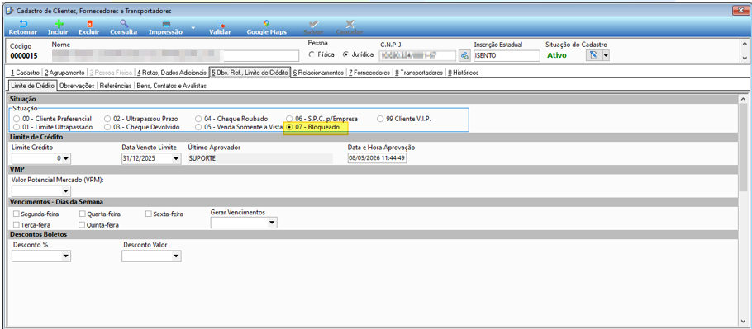Open the Consulta magnifier tool
Image resolution: width=752 pixels, height=329 pixels.
pyautogui.click(x=124, y=28)
